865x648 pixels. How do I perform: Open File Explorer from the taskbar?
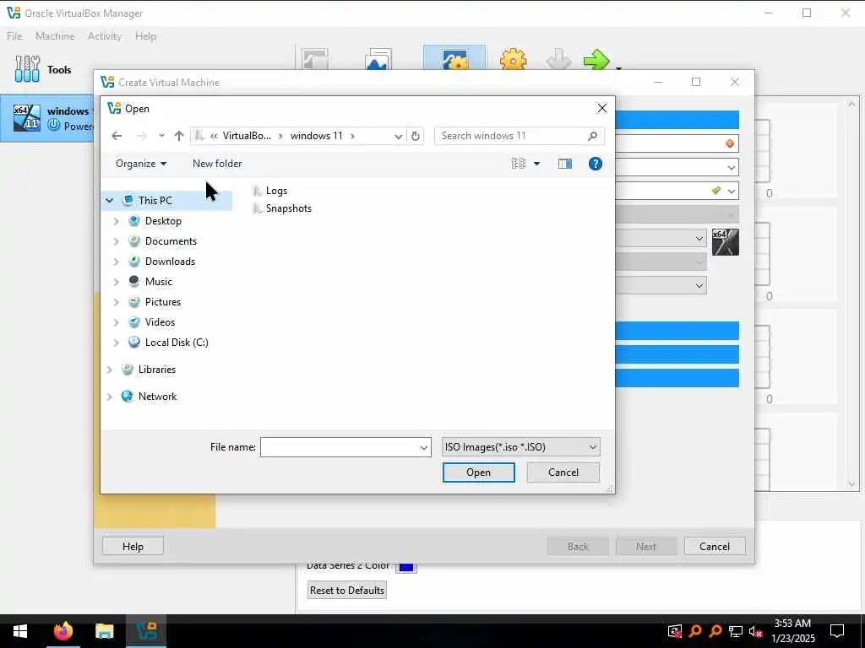[x=104, y=631]
